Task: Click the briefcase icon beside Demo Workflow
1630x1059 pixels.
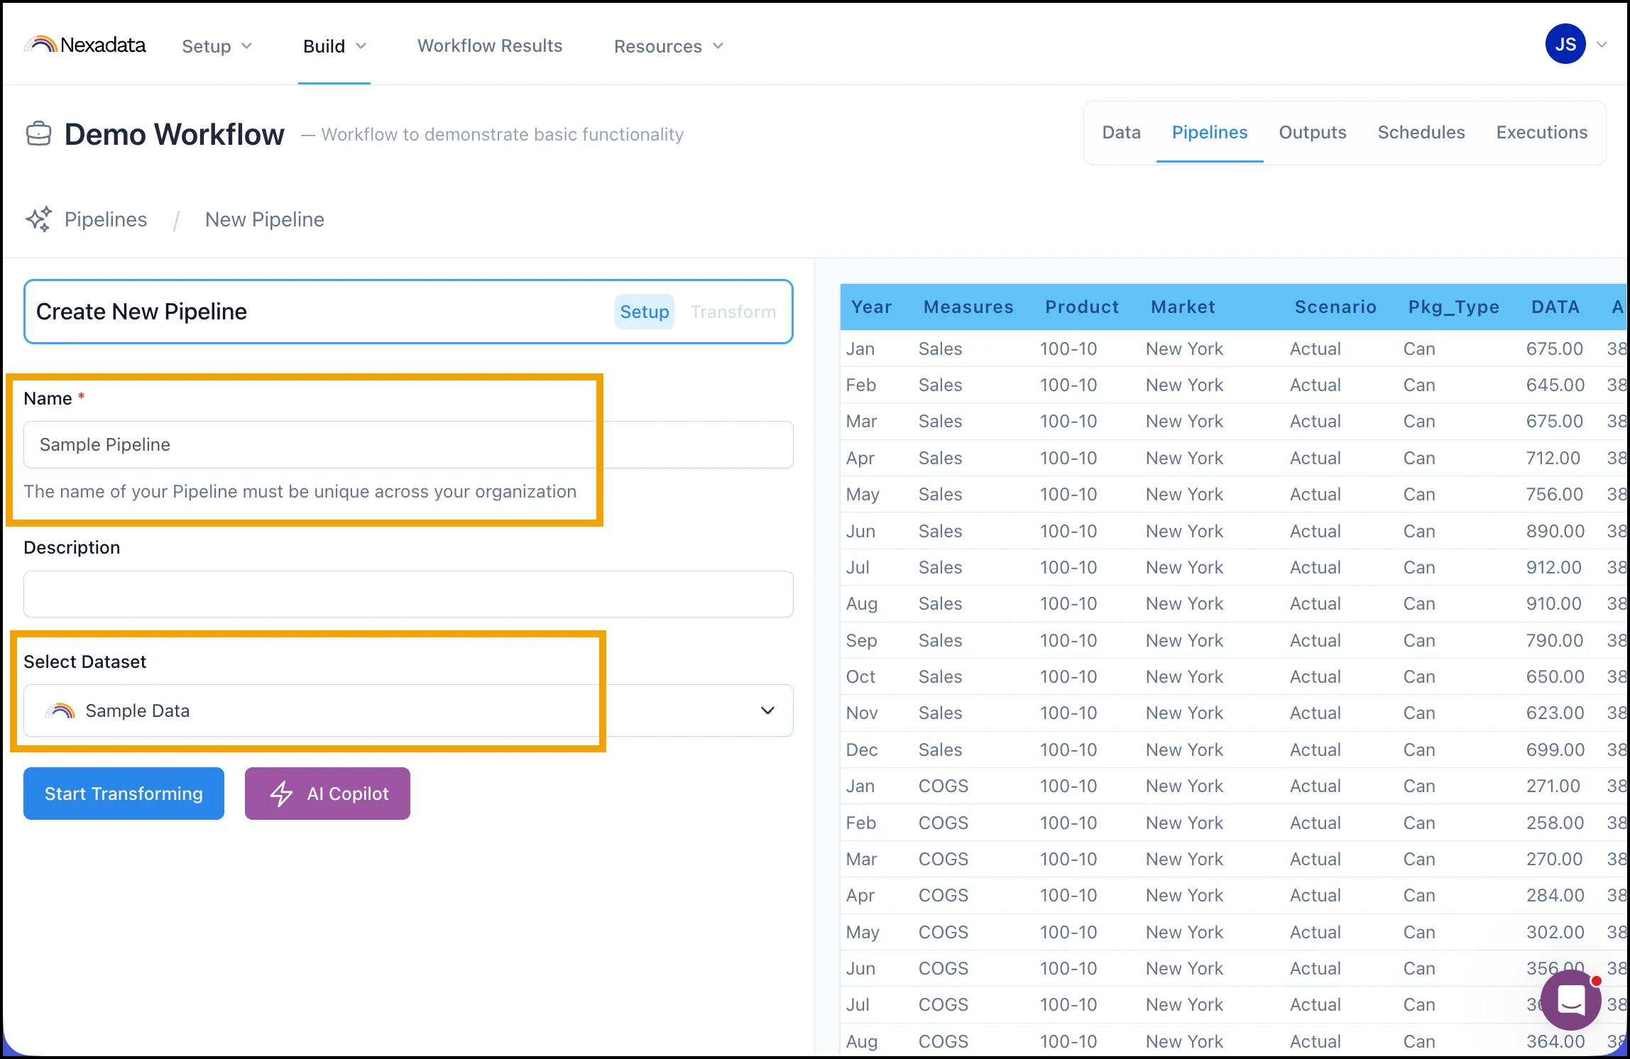Action: tap(39, 133)
